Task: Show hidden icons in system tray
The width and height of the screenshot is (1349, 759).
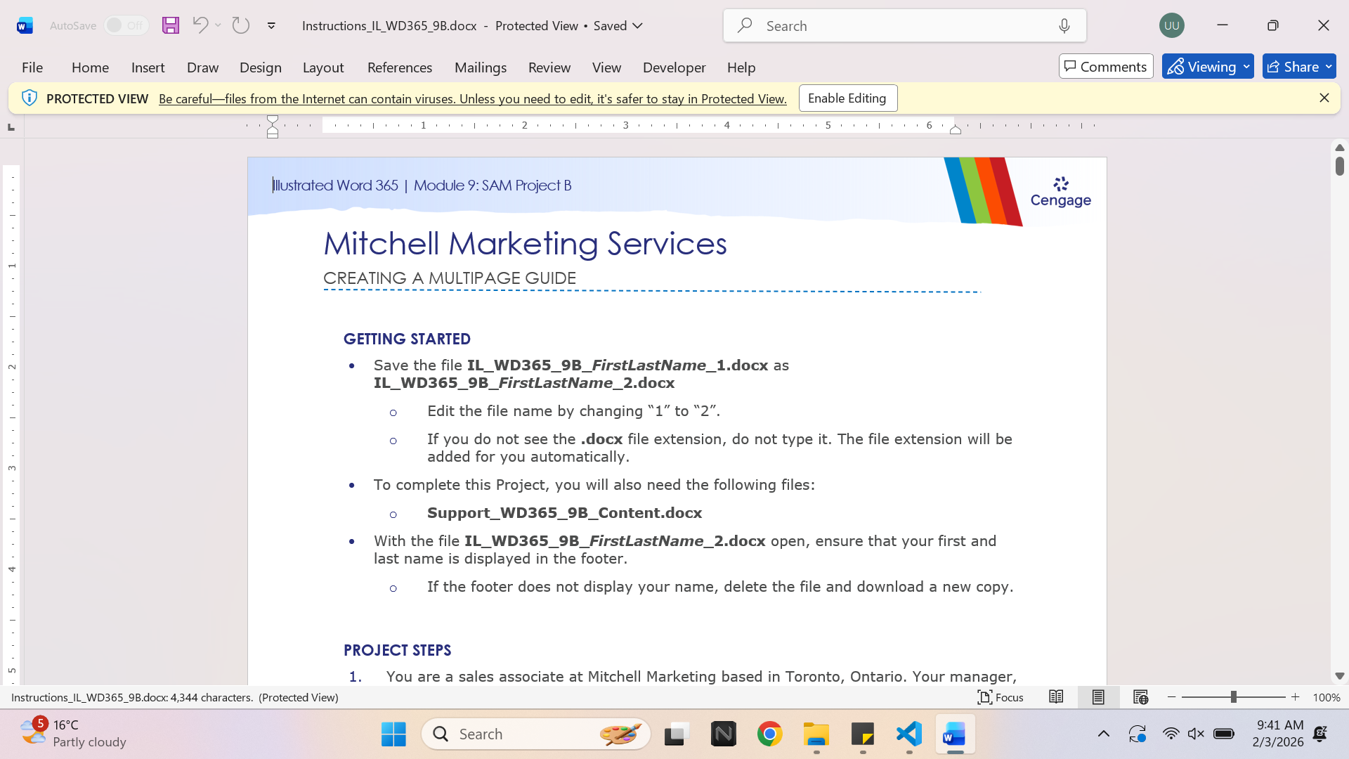Action: 1104,734
